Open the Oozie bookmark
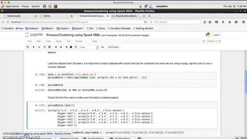This screenshot has height=139, width=247. click(x=100, y=28)
